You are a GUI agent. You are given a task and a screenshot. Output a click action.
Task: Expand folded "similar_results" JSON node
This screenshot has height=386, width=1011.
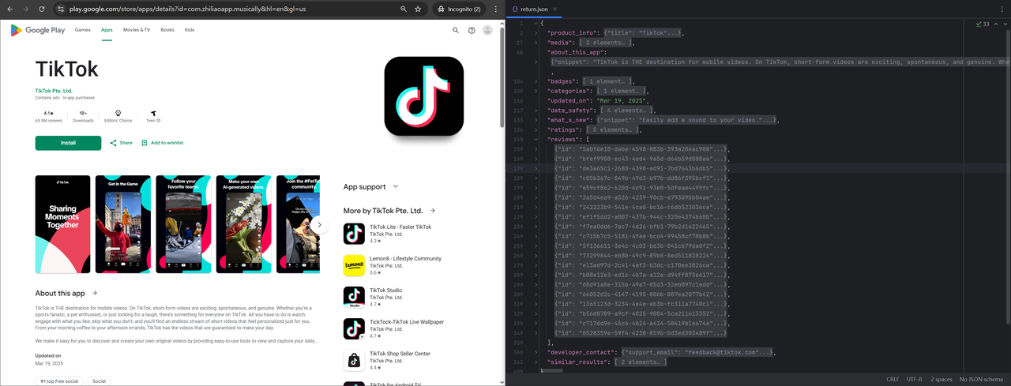click(x=536, y=362)
